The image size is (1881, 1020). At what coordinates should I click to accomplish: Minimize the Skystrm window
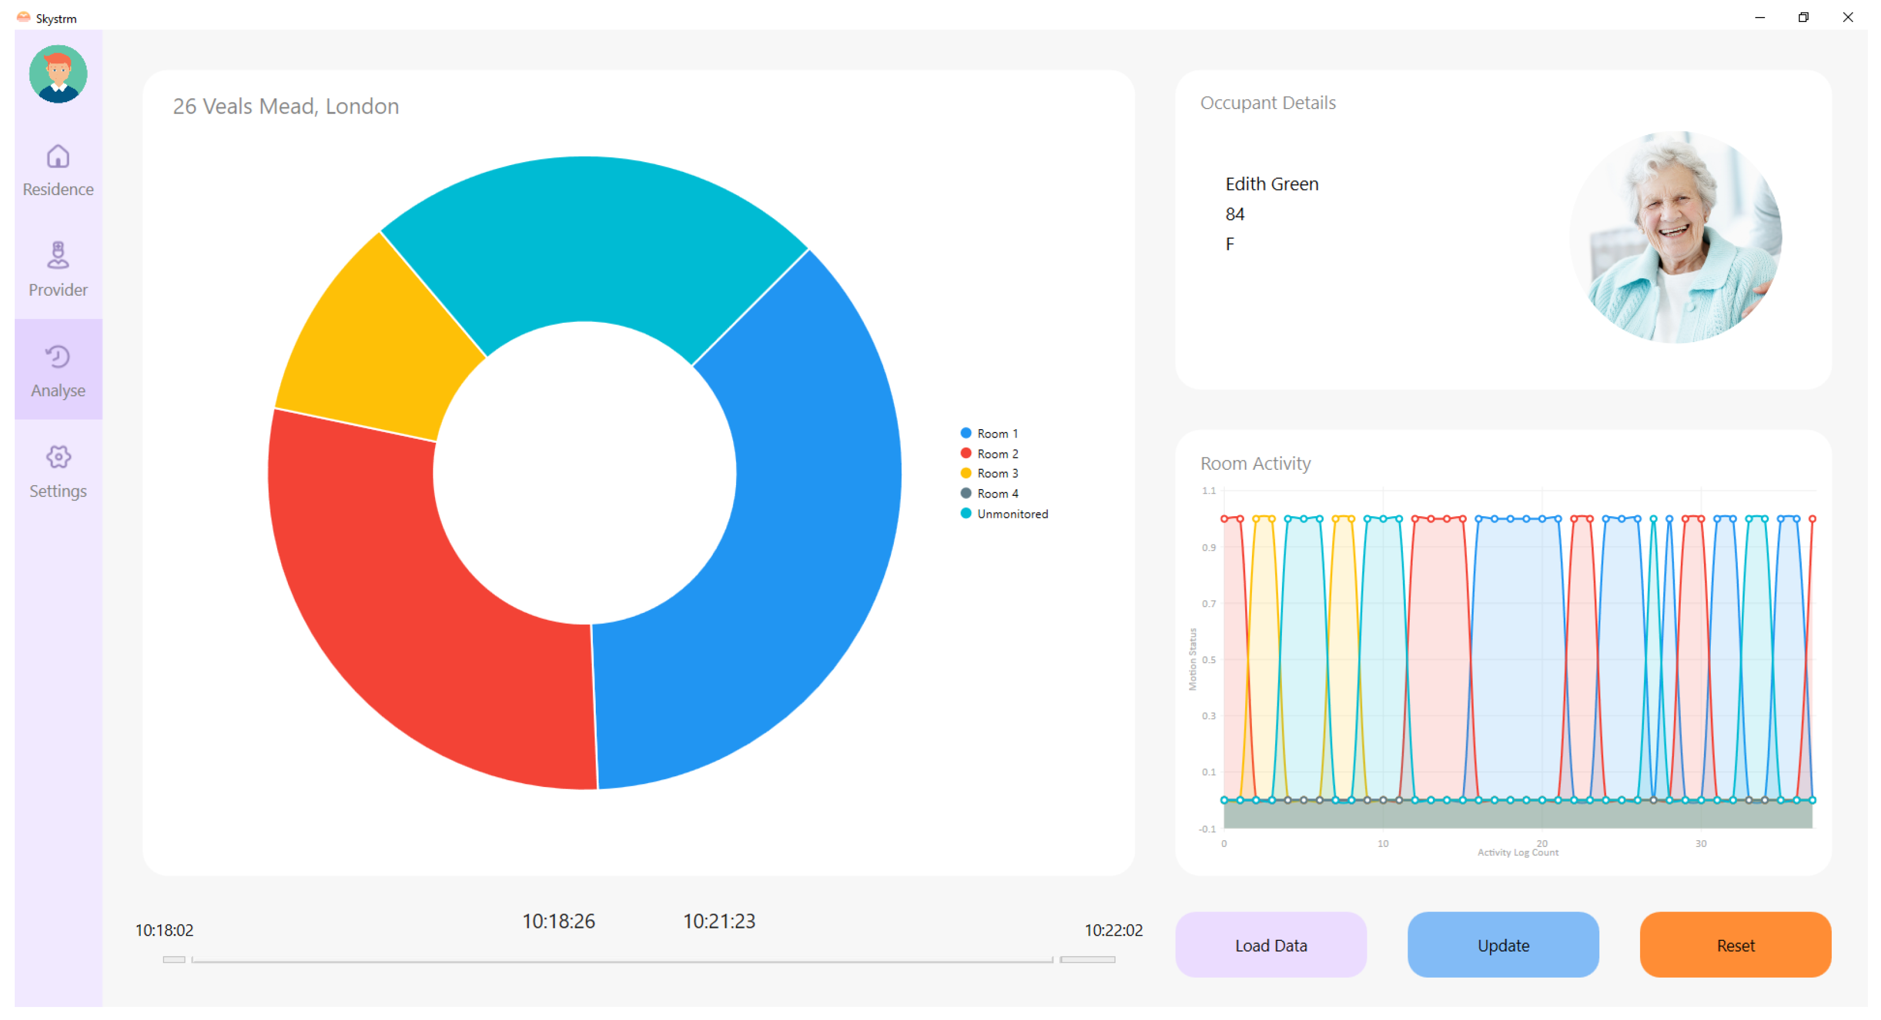(x=1760, y=18)
